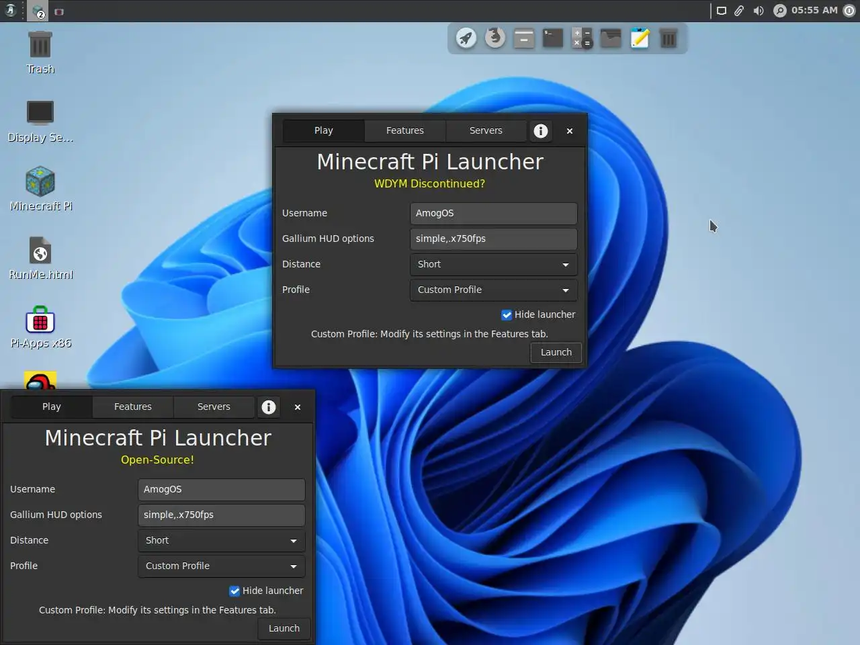Click Launch in the WDYM Discontinued window

pos(556,353)
